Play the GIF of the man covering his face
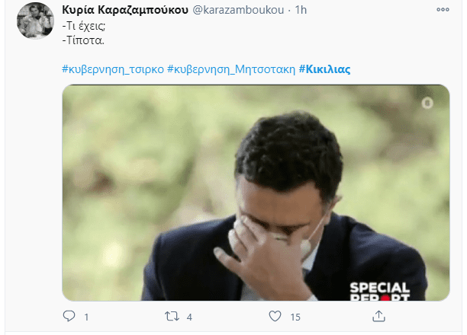 [x=256, y=193]
